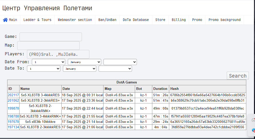Image resolution: width=255 pixels, height=139 pixels.
Task: Go to the Ban/UnBan menu item
Action: [107, 20]
